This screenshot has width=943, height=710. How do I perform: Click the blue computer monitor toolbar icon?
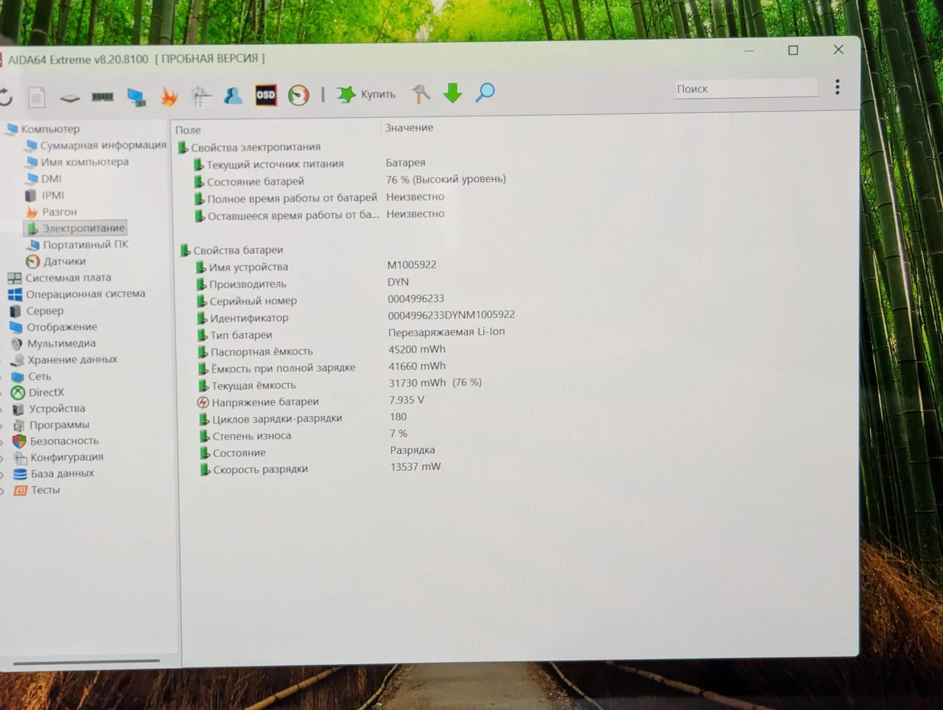coord(136,96)
